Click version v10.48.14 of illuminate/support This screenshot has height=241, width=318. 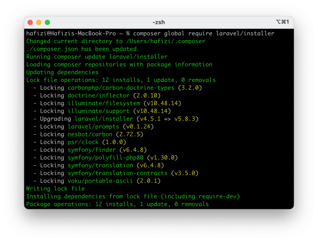(x=152, y=111)
